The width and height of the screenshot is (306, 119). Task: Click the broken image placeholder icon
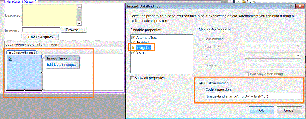tap(11, 58)
